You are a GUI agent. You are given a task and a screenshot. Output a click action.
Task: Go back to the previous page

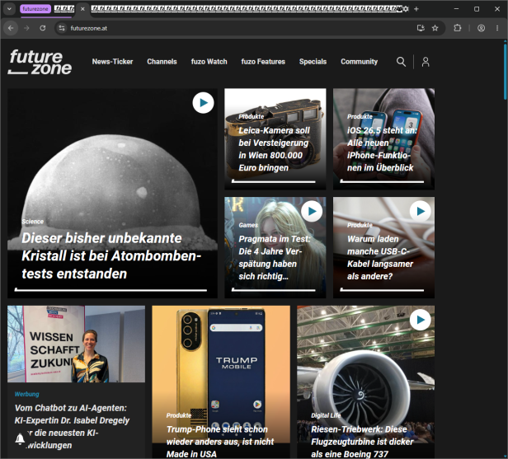pos(11,28)
